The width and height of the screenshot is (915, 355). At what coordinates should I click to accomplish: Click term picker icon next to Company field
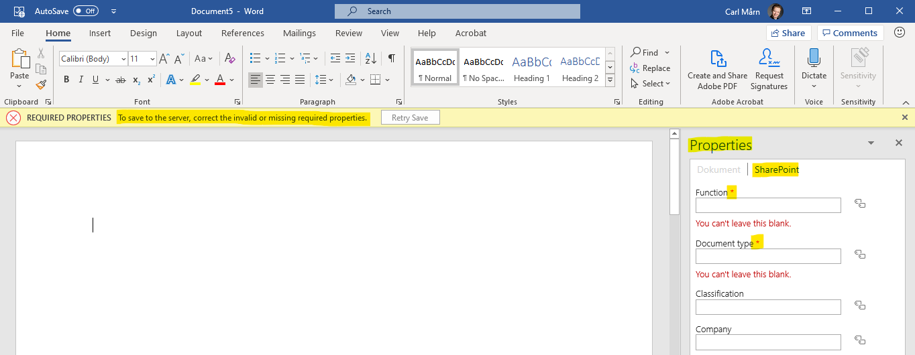tap(860, 340)
